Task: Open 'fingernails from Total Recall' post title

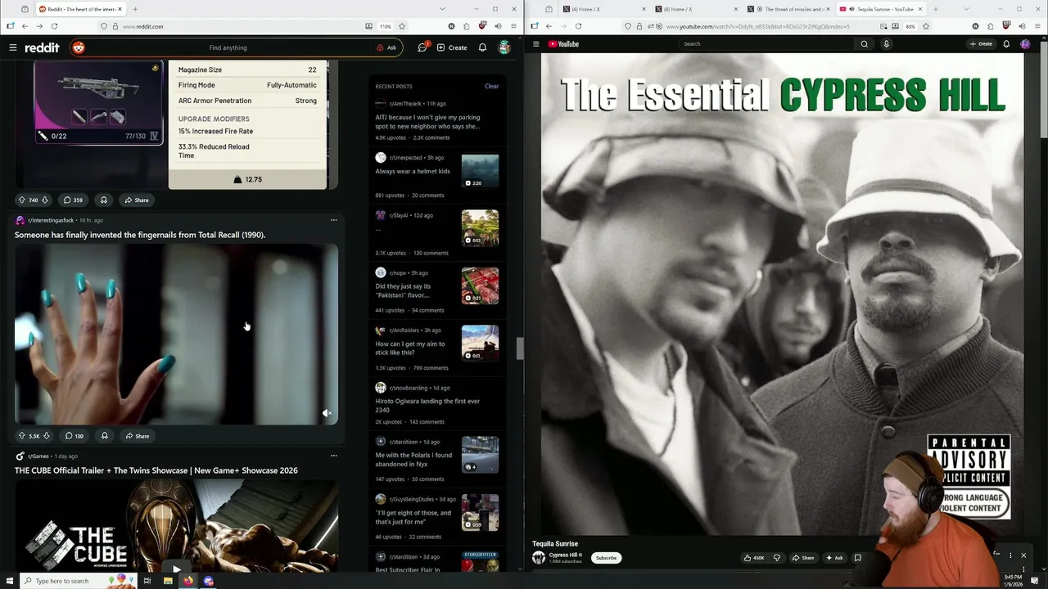Action: pyautogui.click(x=140, y=235)
